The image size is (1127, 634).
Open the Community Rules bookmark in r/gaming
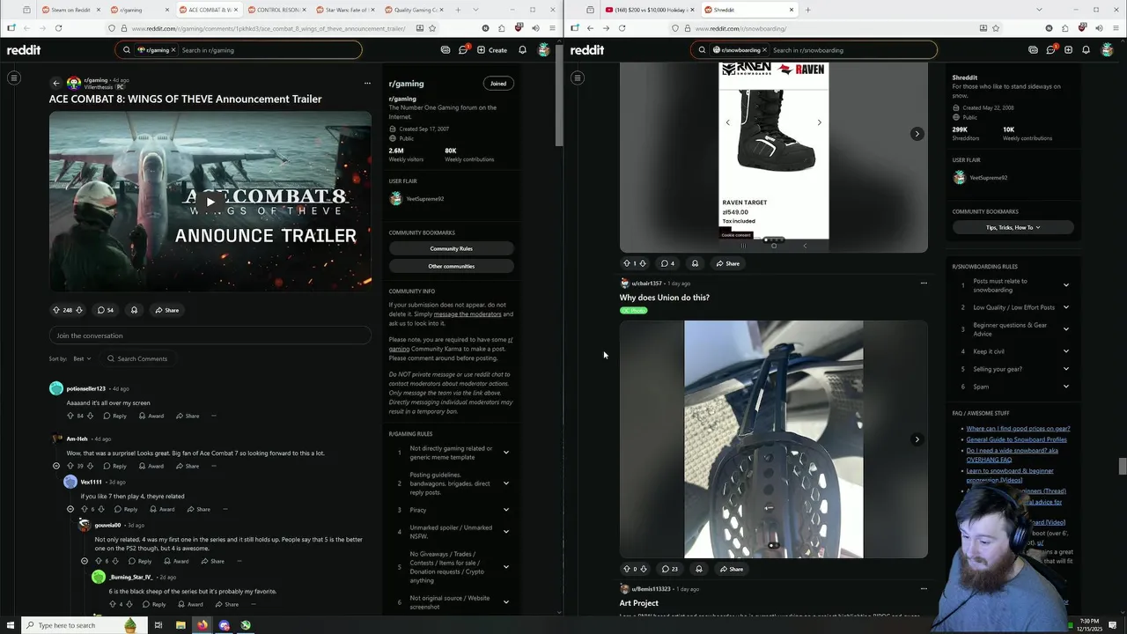pos(451,248)
